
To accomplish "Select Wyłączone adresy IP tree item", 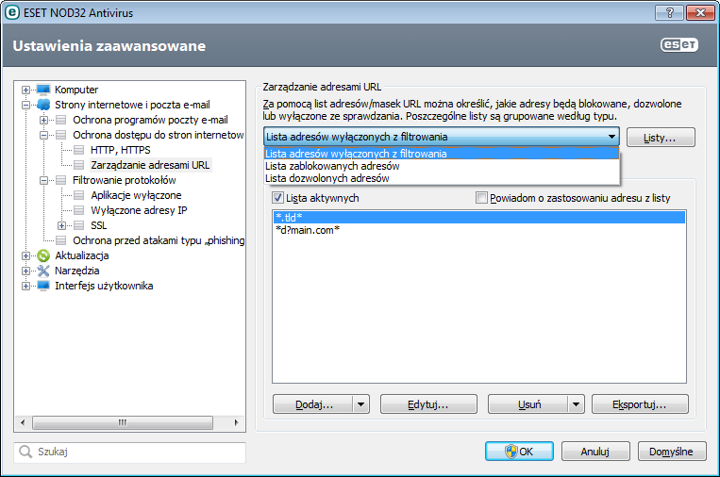I will pyautogui.click(x=139, y=210).
